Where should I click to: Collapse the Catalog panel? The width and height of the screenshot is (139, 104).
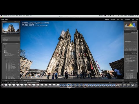2,36
